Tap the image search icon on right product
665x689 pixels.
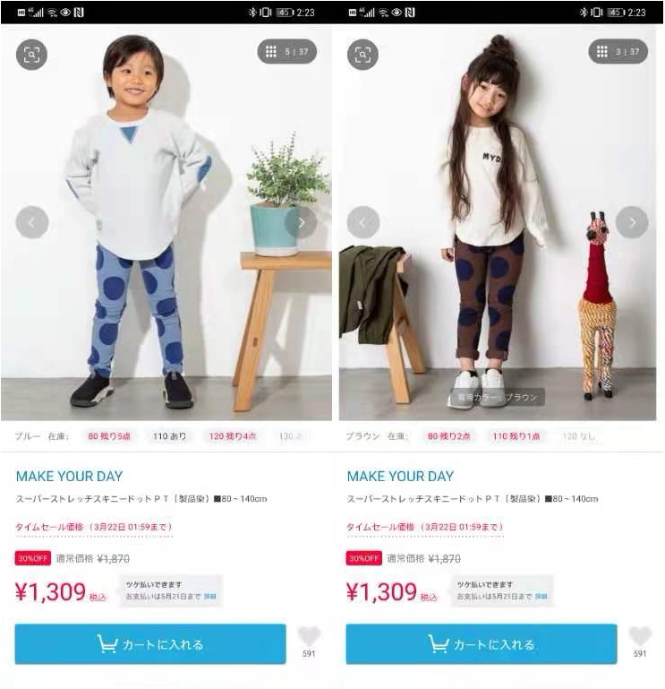pyautogui.click(x=362, y=55)
